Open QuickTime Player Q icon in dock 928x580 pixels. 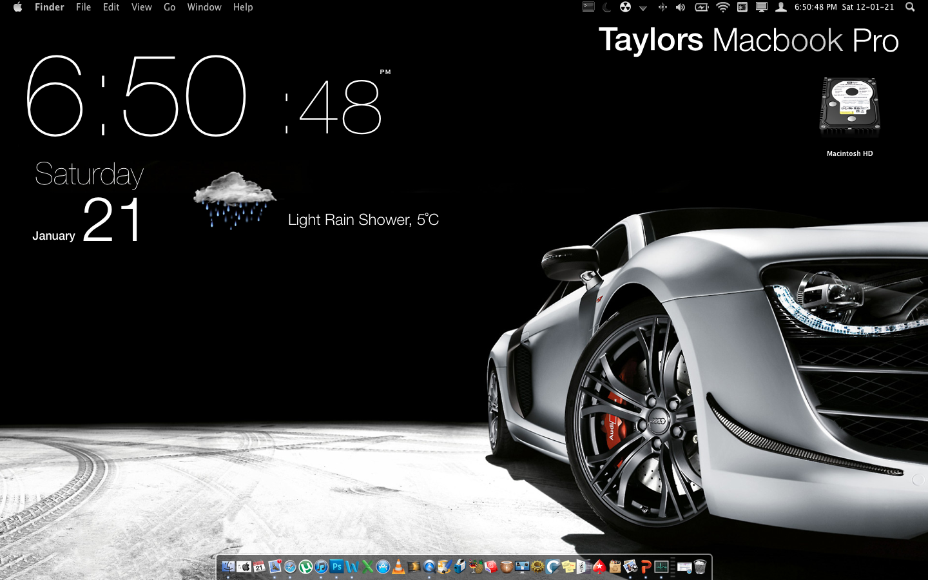[429, 566]
